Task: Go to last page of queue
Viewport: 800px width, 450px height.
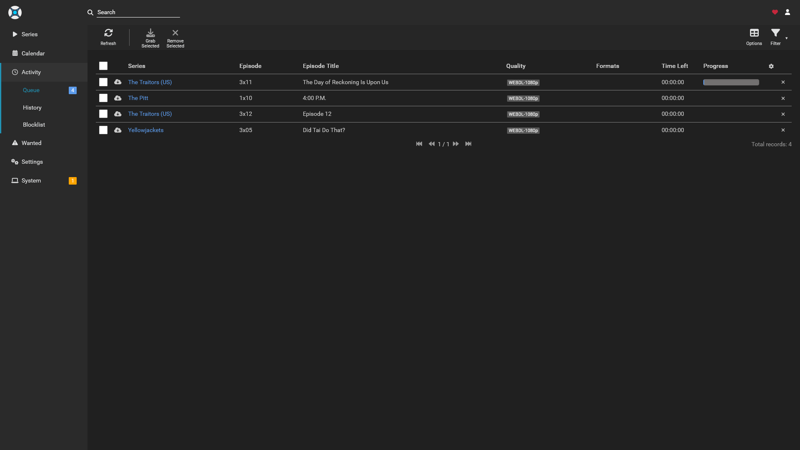Action: coord(468,144)
